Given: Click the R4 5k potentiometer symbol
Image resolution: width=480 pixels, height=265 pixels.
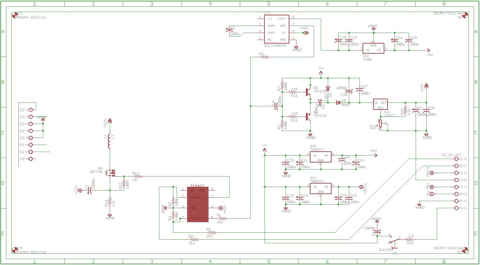Looking at the screenshot, I should click(380, 124).
